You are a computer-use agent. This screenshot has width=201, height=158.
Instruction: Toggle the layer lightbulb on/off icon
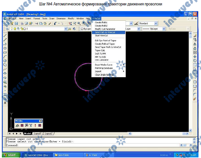coord(11,29)
